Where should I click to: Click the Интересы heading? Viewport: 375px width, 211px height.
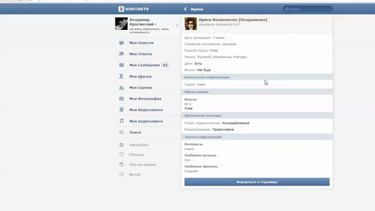tap(193, 144)
